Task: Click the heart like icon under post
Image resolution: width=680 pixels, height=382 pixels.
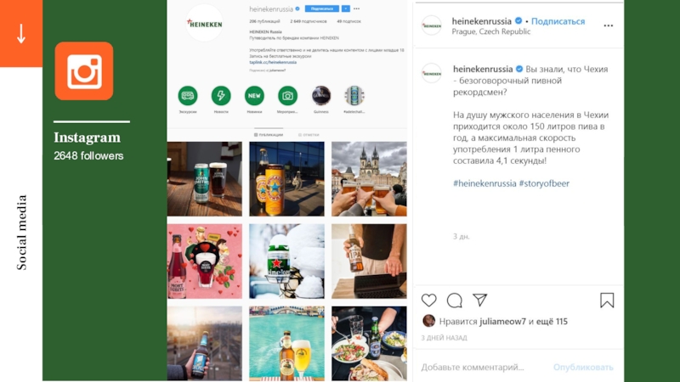Action: point(429,301)
